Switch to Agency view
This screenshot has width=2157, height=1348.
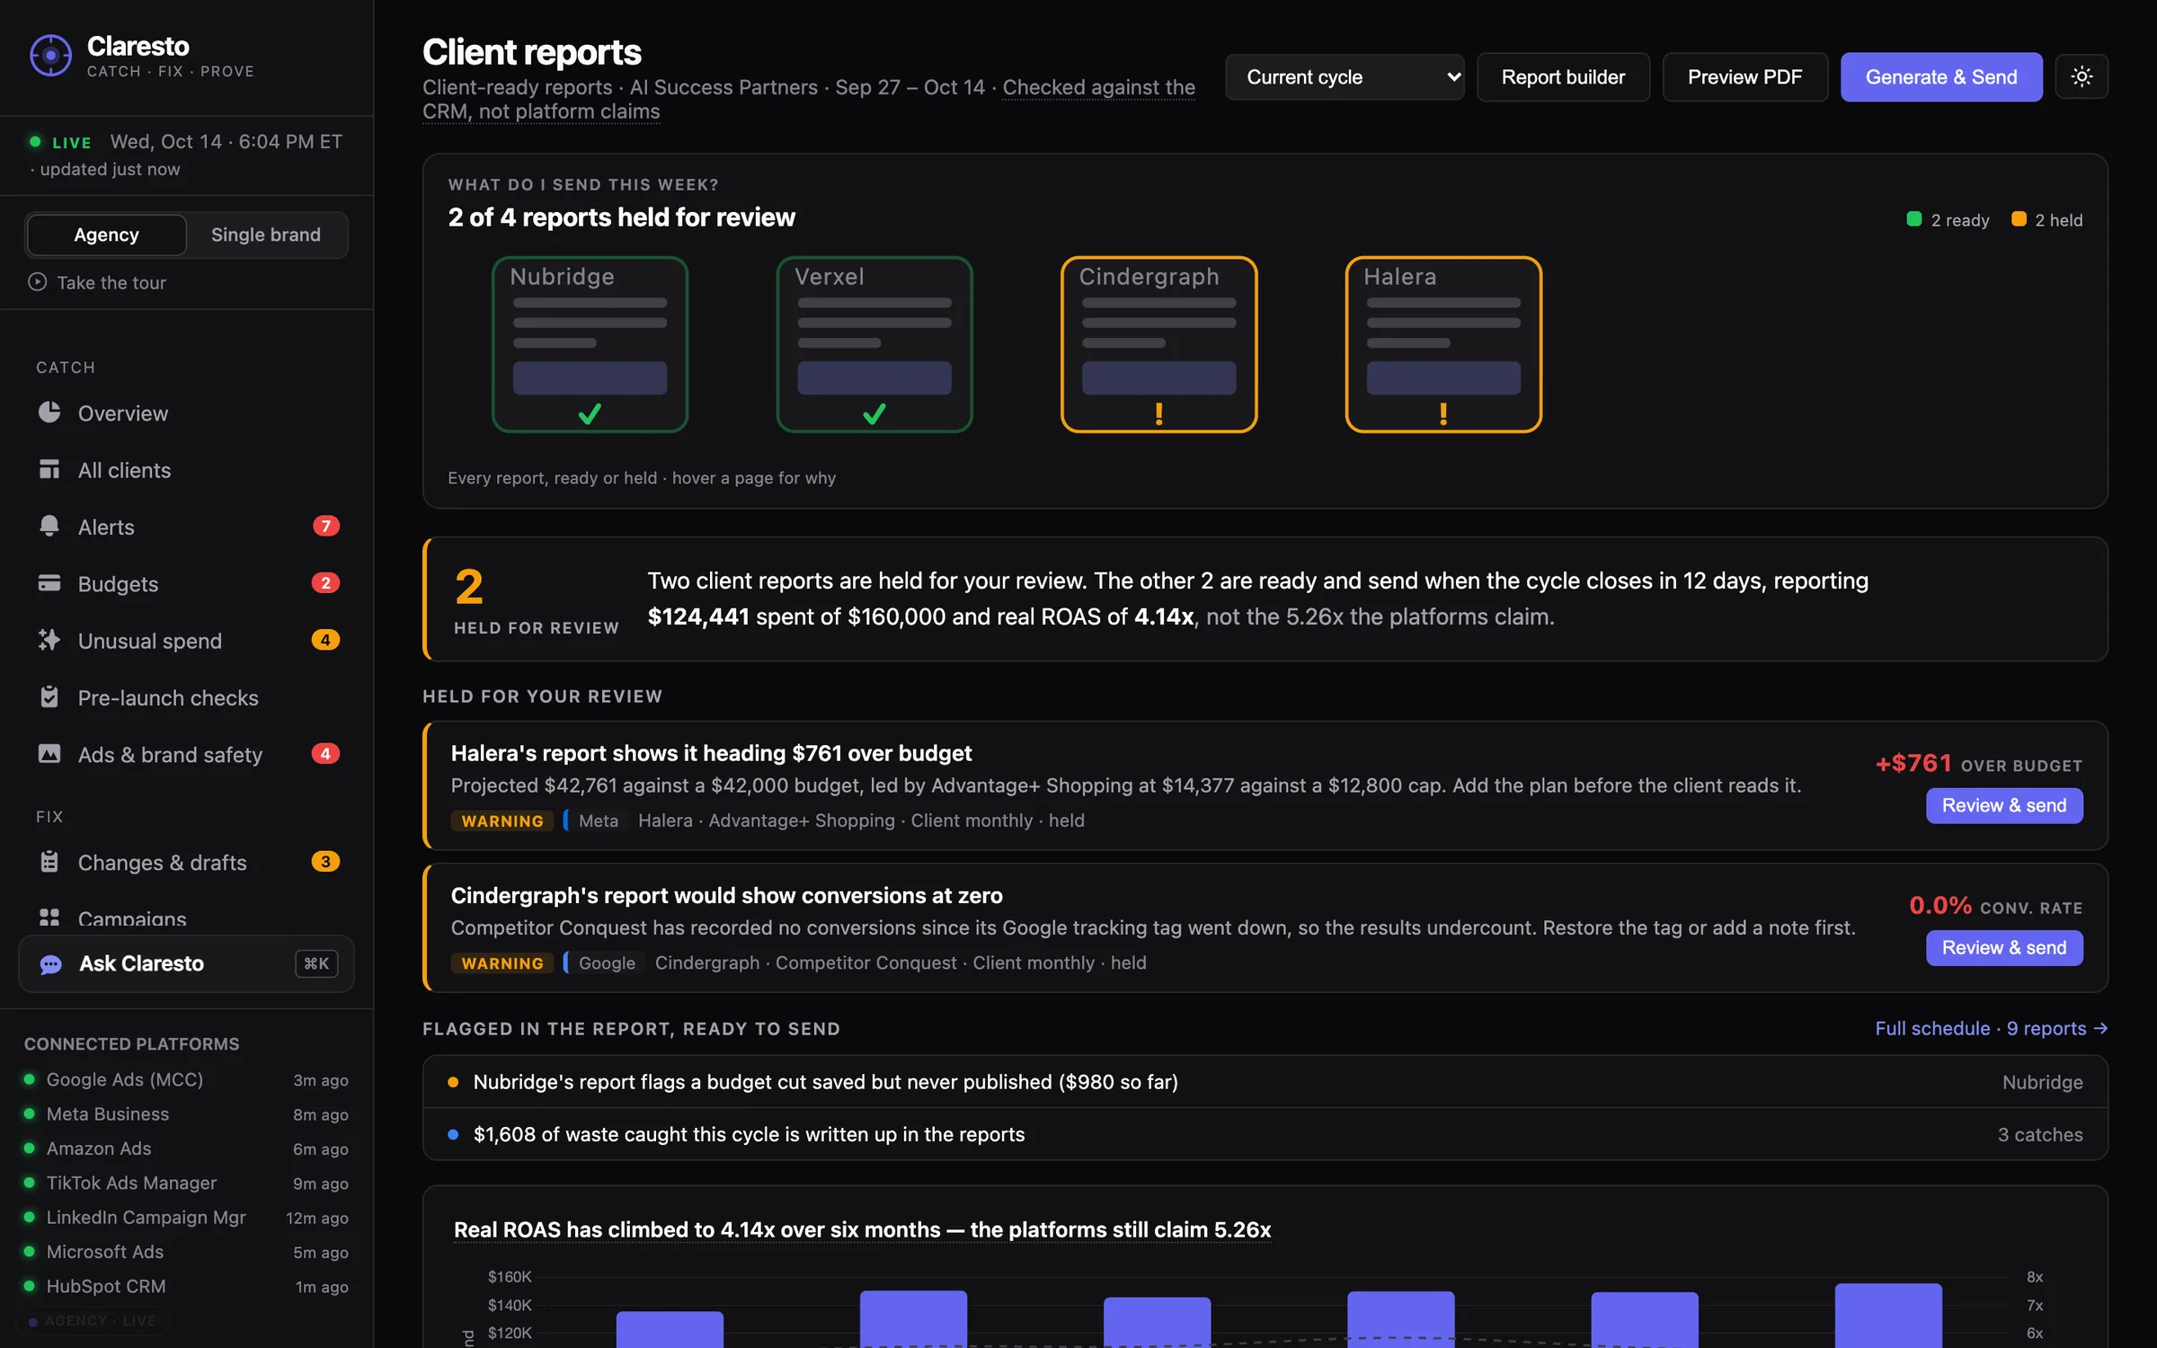(x=106, y=235)
